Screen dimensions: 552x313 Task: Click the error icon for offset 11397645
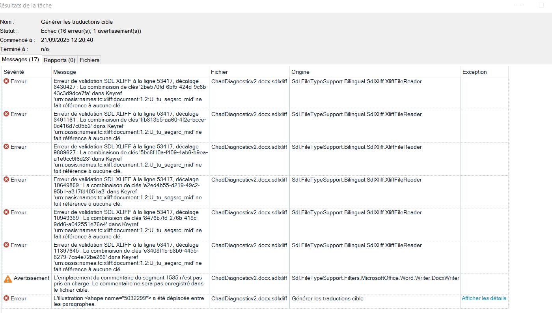pyautogui.click(x=6, y=245)
